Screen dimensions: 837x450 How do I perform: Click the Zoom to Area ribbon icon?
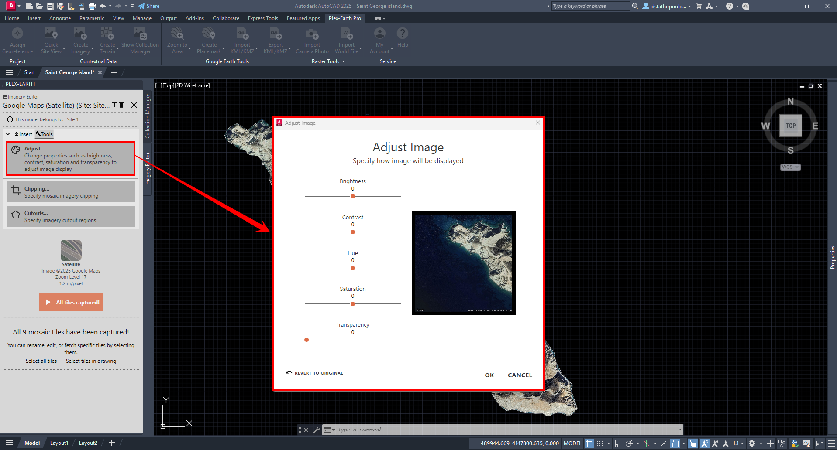tap(177, 34)
